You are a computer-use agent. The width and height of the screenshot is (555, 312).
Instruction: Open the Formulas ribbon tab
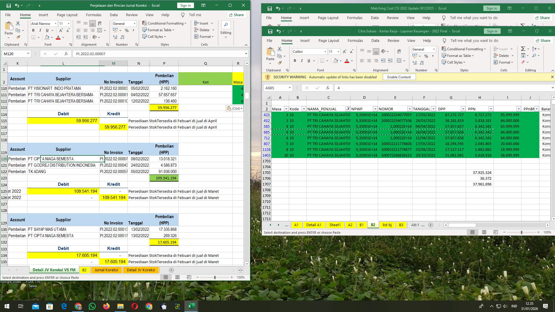pyautogui.click(x=94, y=15)
